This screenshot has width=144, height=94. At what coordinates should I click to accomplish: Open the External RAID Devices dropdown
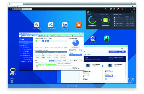44,36
